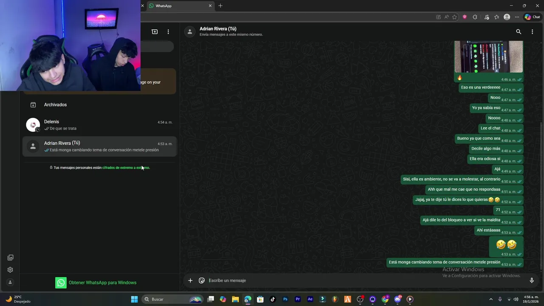The image size is (544, 306).
Task: Open After Effects from the taskbar
Action: 310,299
